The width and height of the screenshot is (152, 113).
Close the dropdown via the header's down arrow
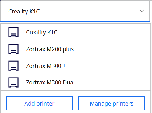(x=142, y=11)
